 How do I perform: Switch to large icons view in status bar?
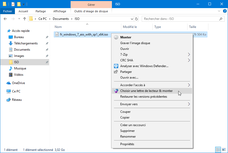point(224,150)
